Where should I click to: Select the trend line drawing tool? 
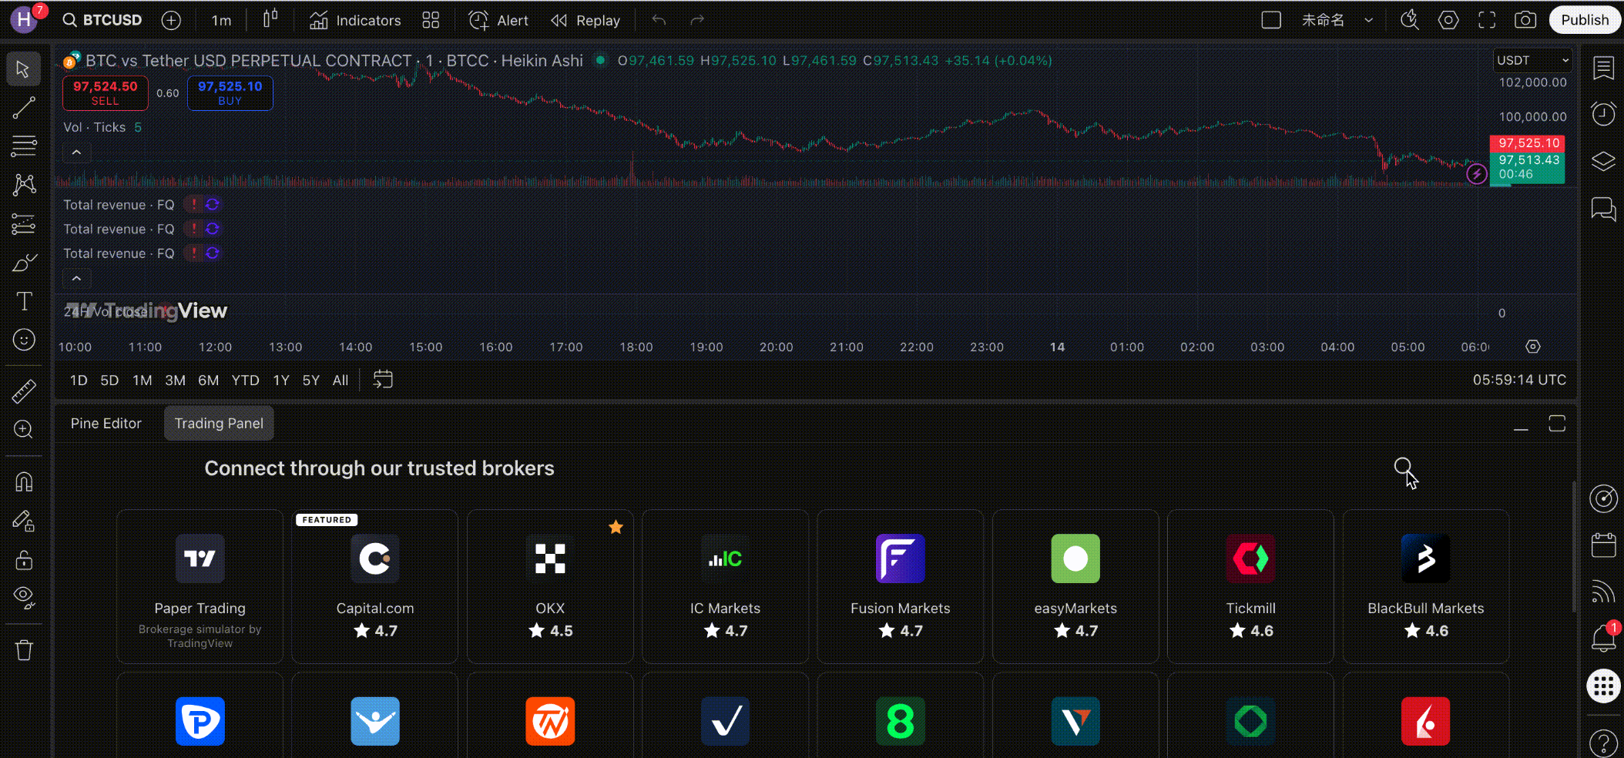[x=24, y=108]
